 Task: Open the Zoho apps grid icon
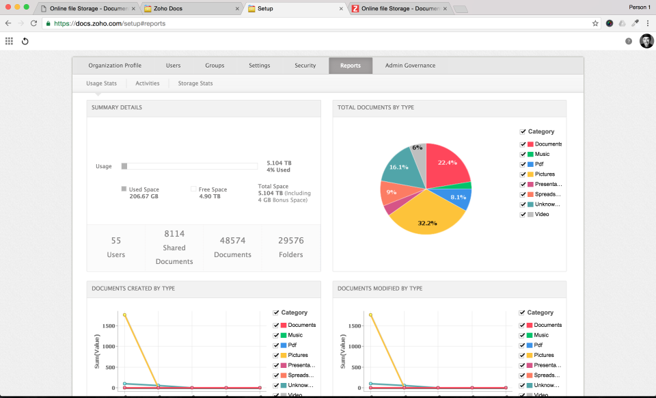[x=9, y=41]
